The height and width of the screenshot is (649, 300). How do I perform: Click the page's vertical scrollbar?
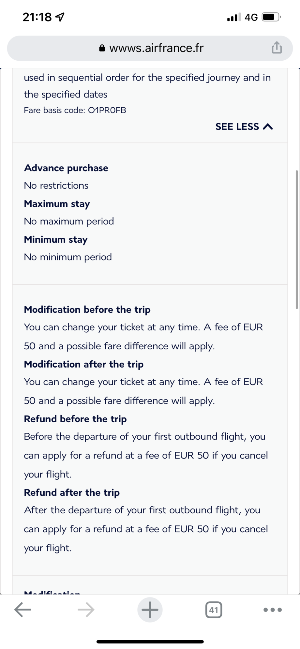click(x=296, y=239)
